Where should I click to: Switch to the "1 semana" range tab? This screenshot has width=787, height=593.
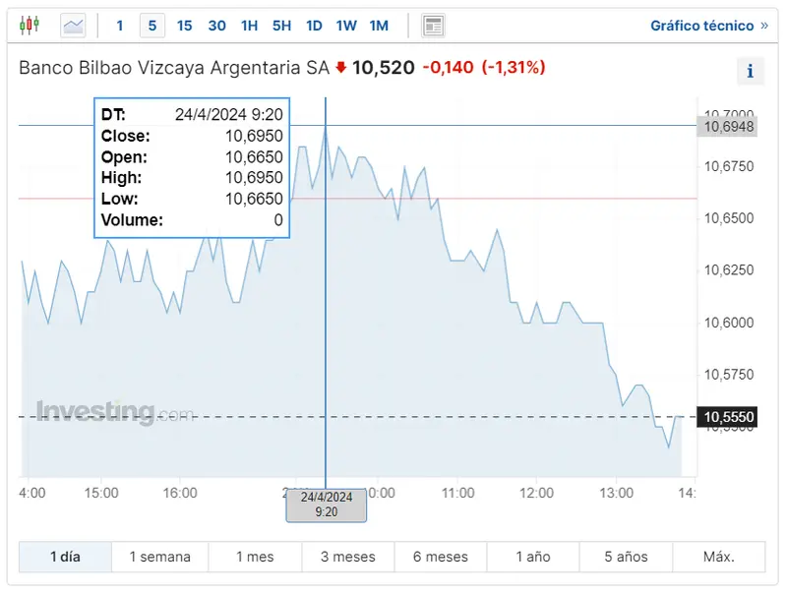pyautogui.click(x=159, y=557)
